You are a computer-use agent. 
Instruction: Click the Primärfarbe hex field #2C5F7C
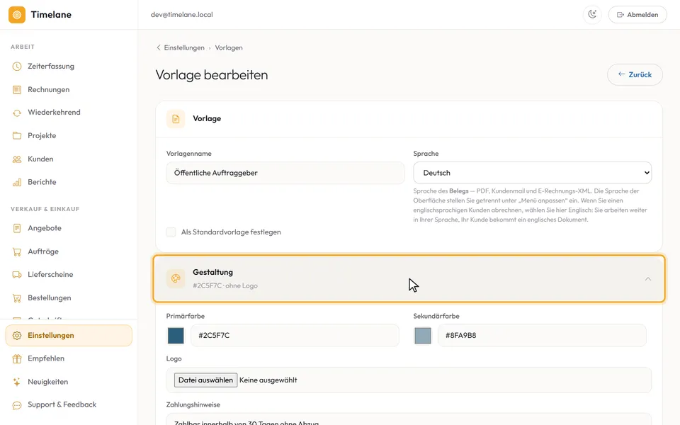pos(295,335)
